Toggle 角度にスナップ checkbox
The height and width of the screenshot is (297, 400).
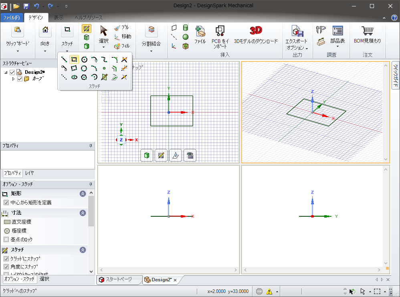[x=6, y=266]
